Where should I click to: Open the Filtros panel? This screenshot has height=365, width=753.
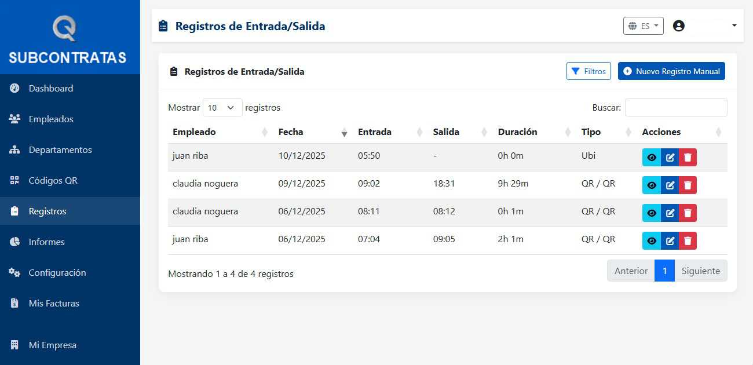click(588, 71)
